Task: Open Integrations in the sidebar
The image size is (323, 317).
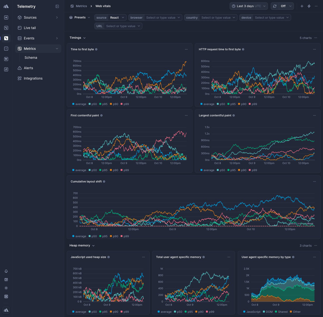Action: pos(38,78)
